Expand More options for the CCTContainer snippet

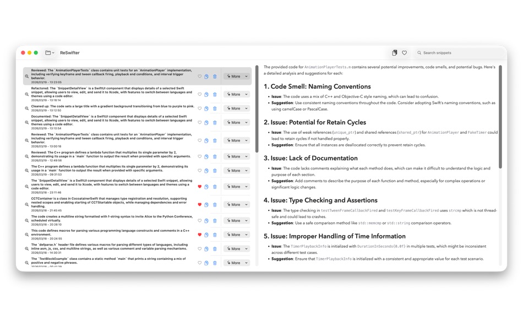(236, 204)
